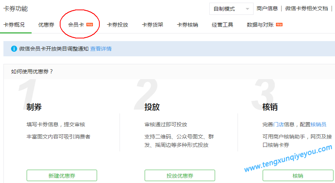Screen dimensions: 335x183
Task: Open the 卡券核销 tab
Action: 188,25
